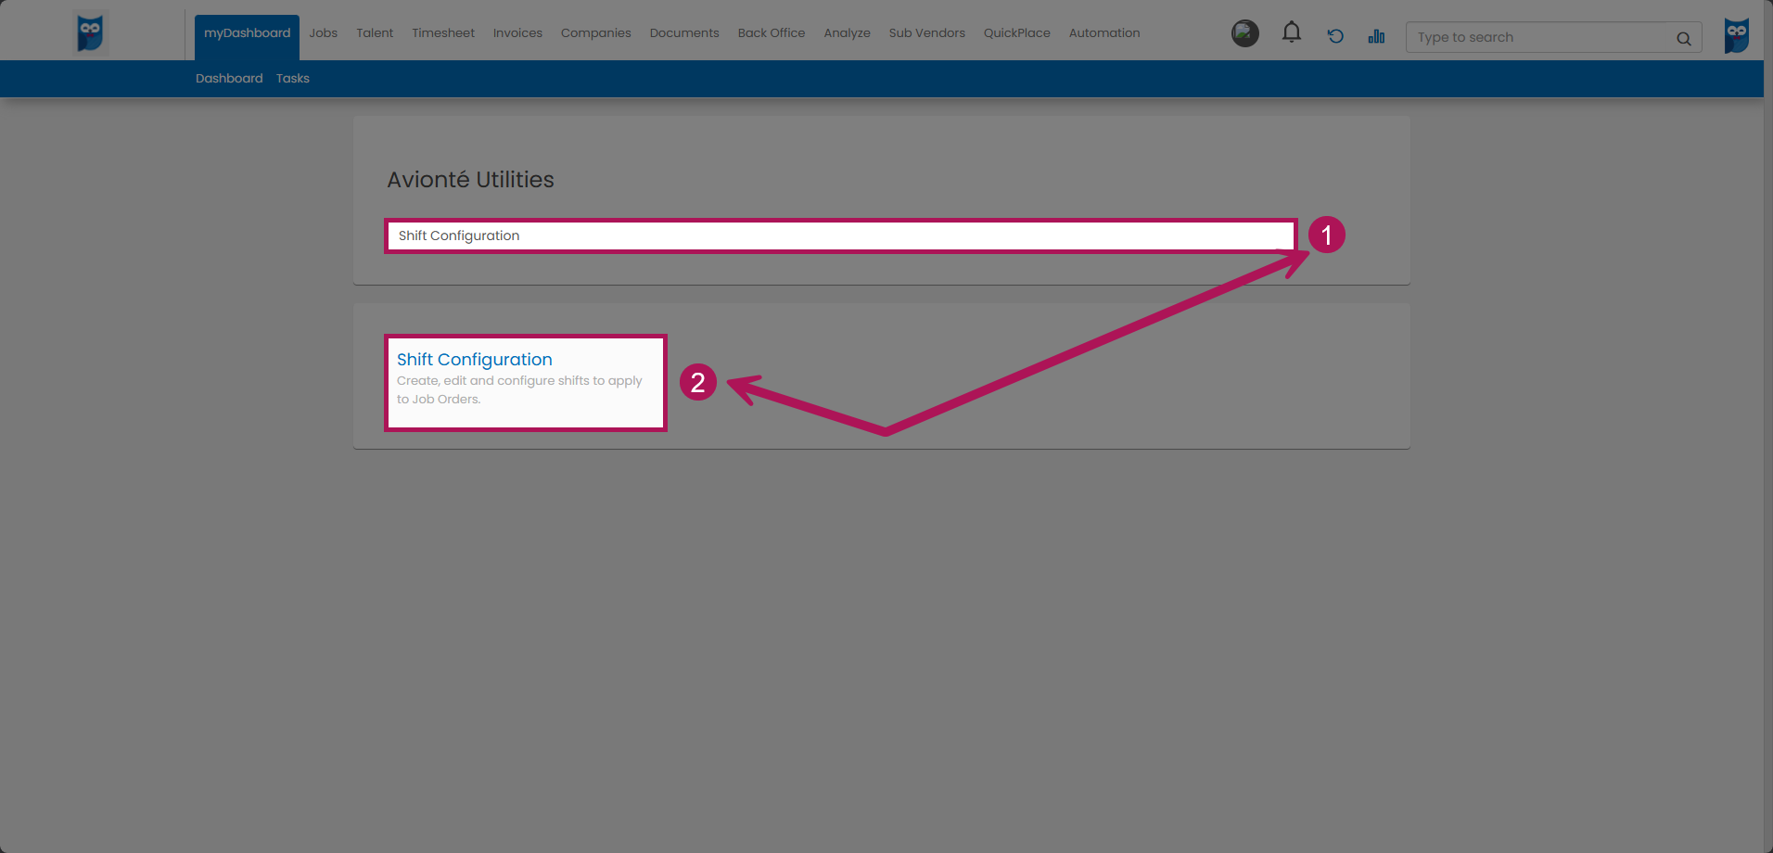Click the recent history refresh icon
Image resolution: width=1773 pixels, height=853 pixels.
pyautogui.click(x=1334, y=36)
